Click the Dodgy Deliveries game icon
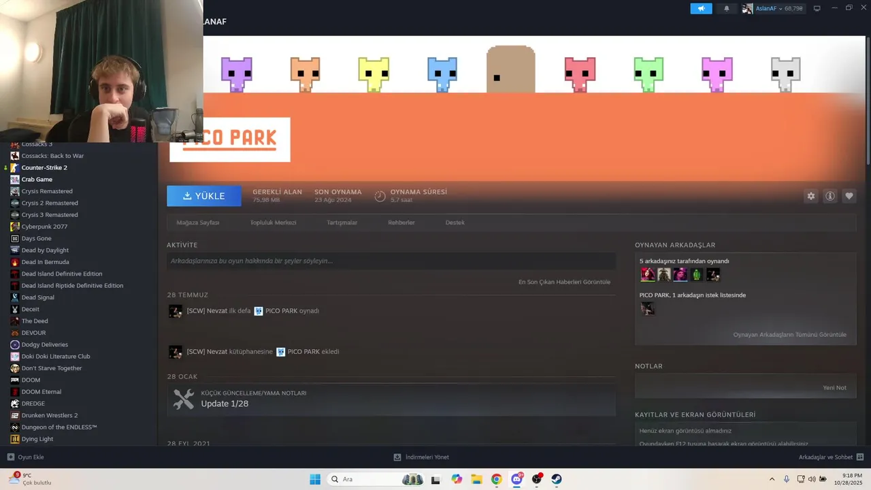This screenshot has height=490, width=871. (x=15, y=344)
